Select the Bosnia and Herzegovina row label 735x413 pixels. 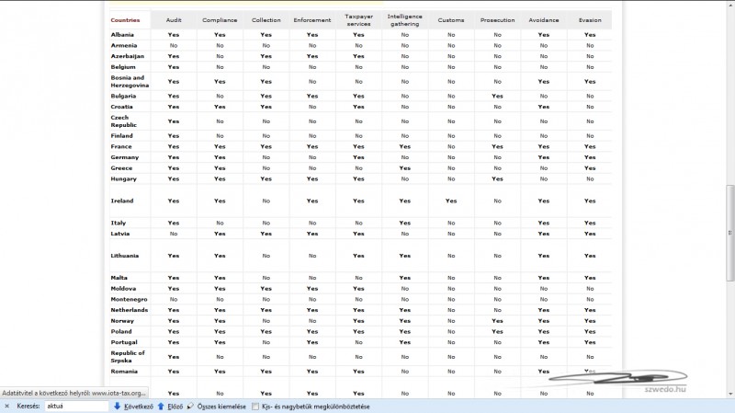129,81
